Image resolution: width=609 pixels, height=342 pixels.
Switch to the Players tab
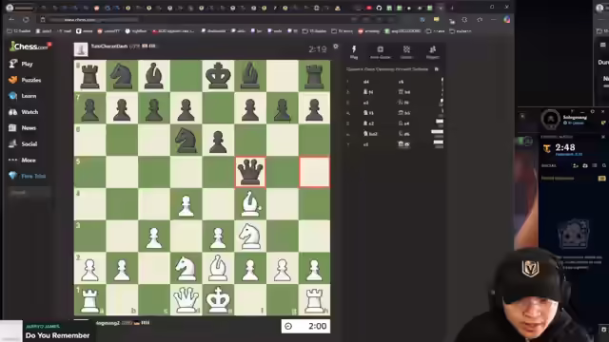coord(432,51)
